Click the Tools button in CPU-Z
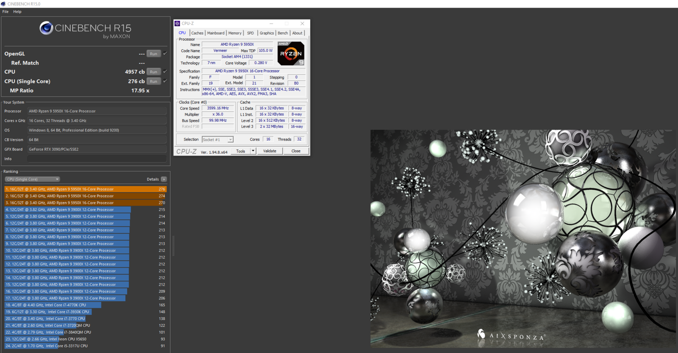 (241, 151)
